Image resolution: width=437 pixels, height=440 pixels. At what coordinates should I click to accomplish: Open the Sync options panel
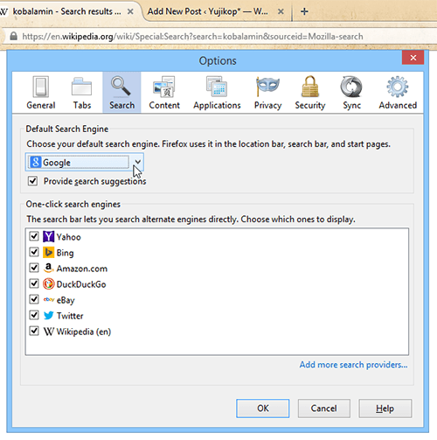pyautogui.click(x=351, y=93)
